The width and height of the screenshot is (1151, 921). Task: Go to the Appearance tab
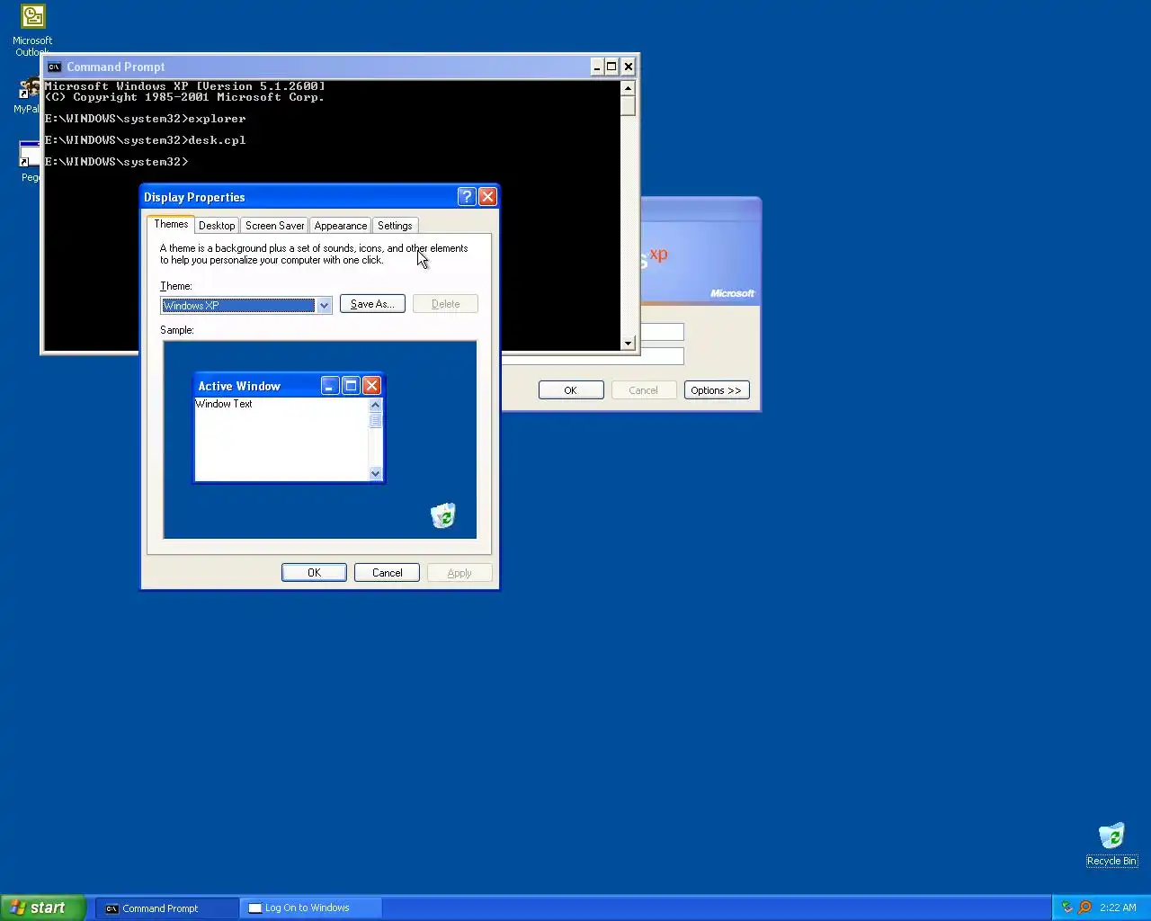(x=341, y=226)
